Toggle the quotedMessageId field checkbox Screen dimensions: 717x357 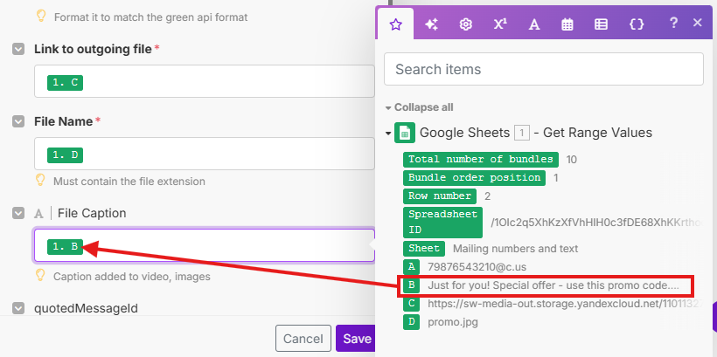[18, 307]
